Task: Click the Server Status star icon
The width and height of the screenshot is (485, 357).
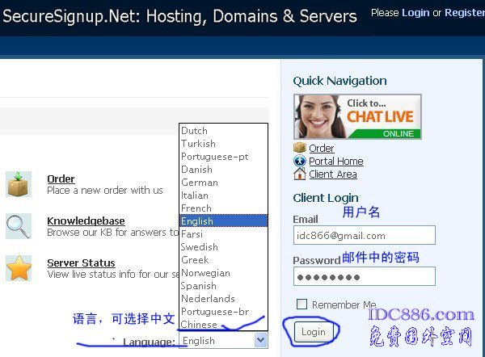Action: click(x=18, y=268)
